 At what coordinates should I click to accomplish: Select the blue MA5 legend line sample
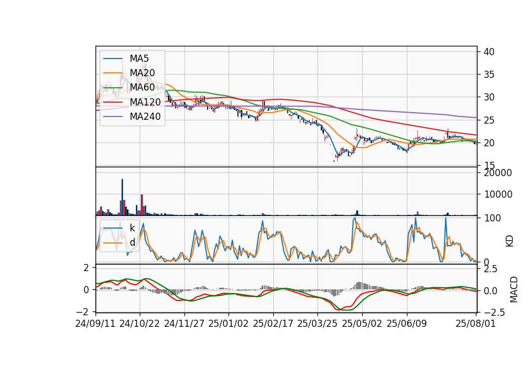pos(113,59)
